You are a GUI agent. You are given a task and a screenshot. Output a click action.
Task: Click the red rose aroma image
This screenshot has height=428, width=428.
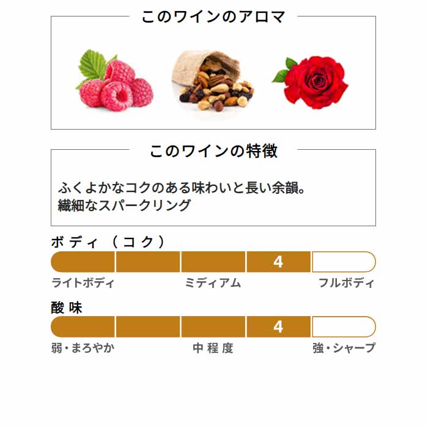pyautogui.click(x=310, y=83)
